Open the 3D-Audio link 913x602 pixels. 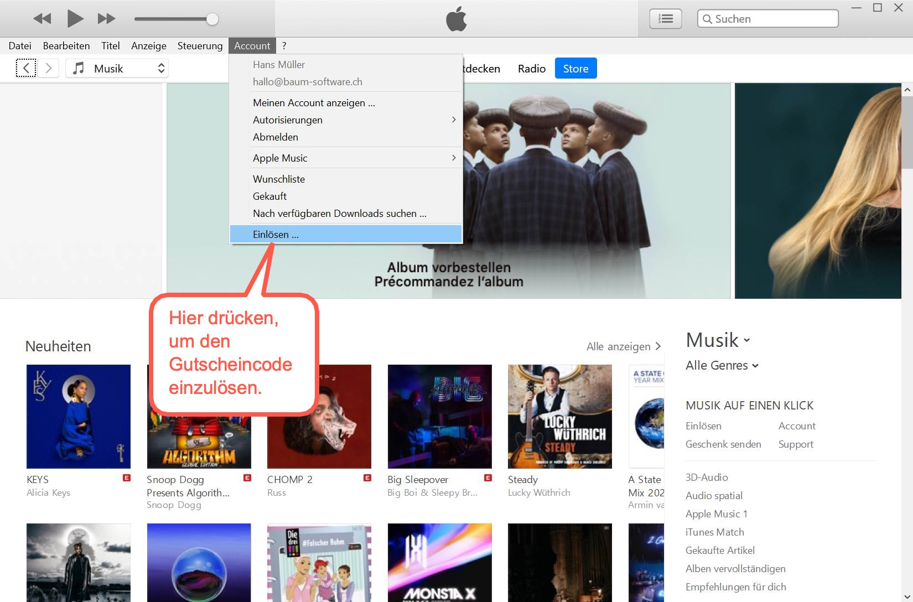(707, 478)
